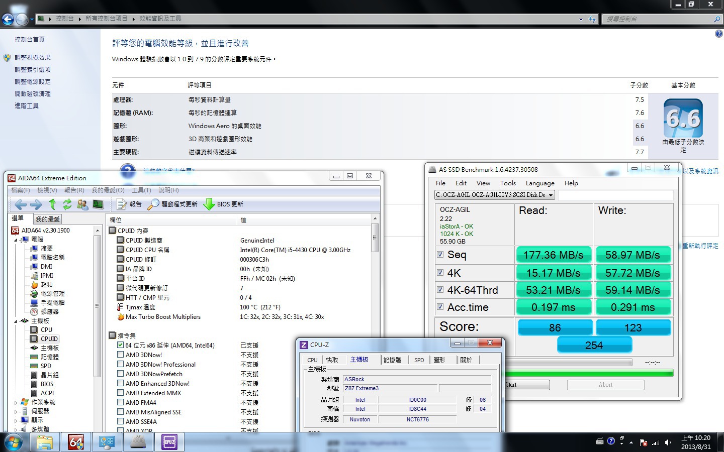Expand 作業系統 node in AIDA64 tree

(16, 402)
